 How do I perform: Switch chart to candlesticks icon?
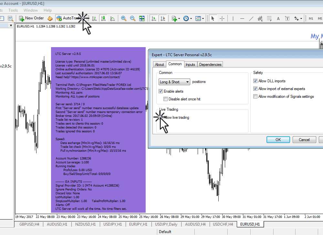[x=103, y=18]
